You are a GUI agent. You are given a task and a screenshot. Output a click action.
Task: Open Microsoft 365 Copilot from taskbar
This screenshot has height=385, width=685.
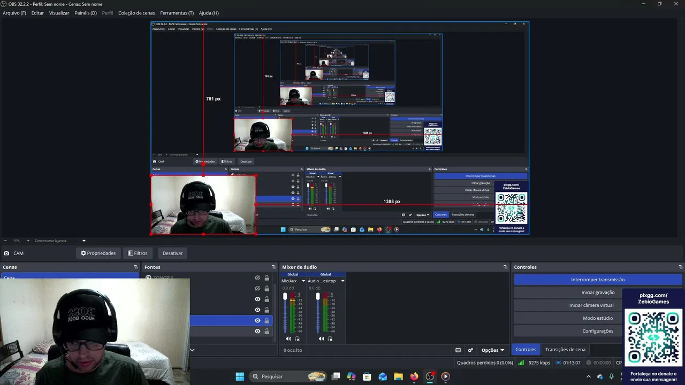352,376
